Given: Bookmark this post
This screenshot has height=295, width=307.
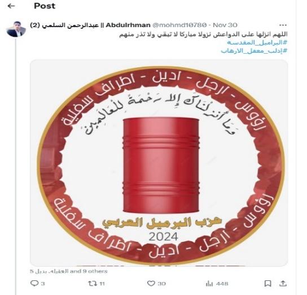Looking at the screenshot, I should (268, 284).
